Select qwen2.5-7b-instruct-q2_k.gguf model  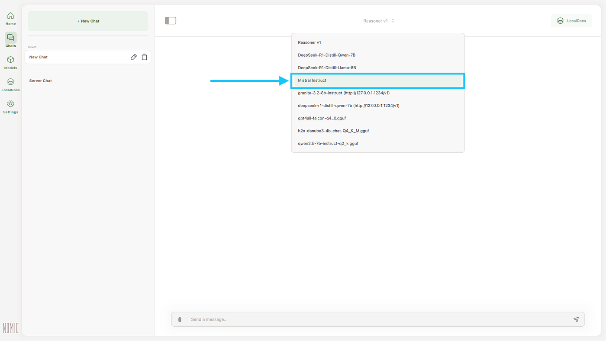coord(378,143)
